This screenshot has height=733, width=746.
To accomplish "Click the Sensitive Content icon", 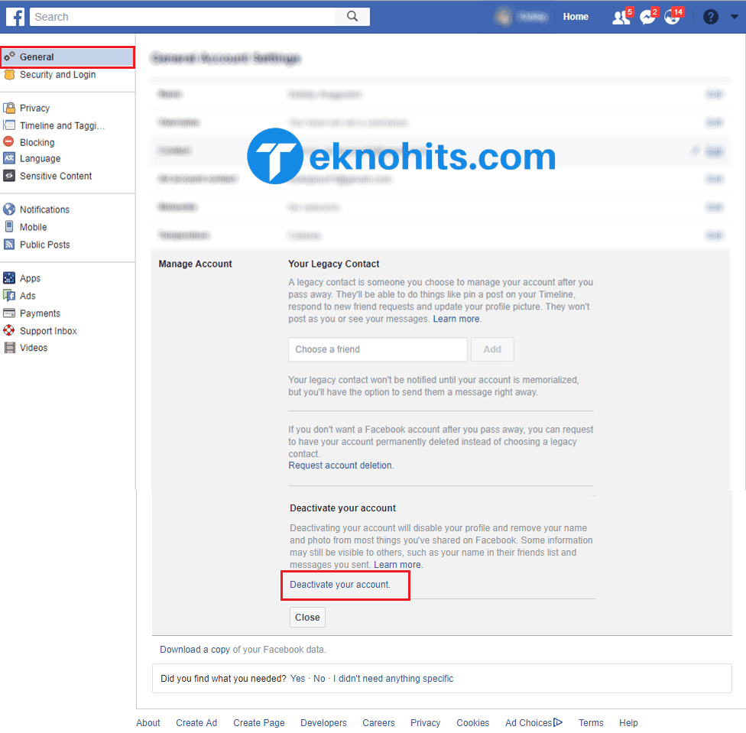I will point(9,176).
